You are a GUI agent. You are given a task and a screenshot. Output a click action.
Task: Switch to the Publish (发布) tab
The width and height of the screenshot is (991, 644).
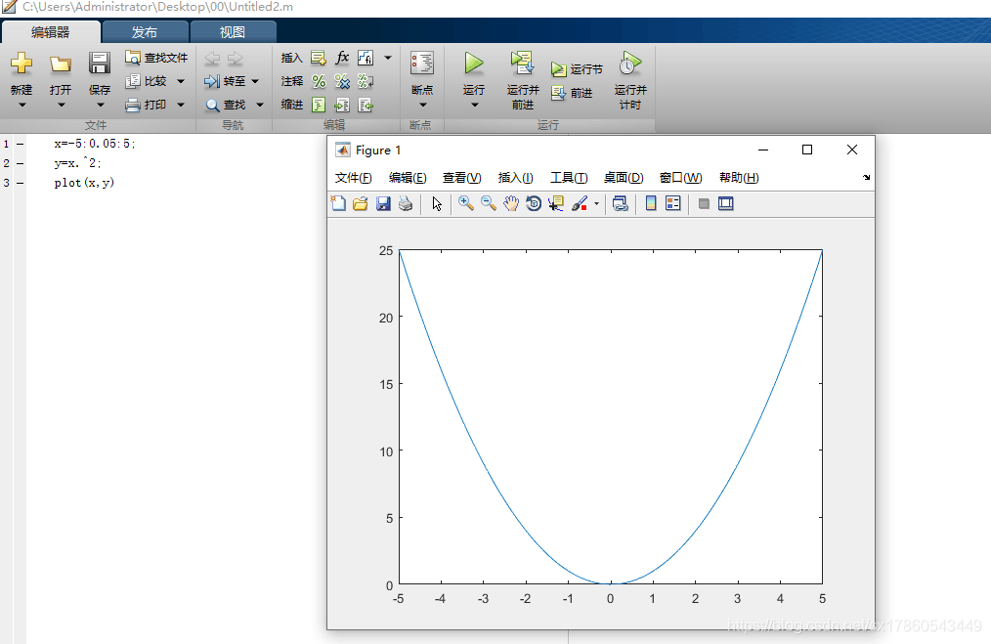pyautogui.click(x=145, y=32)
